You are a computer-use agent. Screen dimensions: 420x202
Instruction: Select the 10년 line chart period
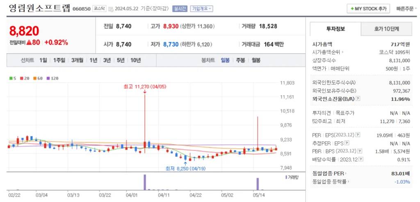pos(135,60)
